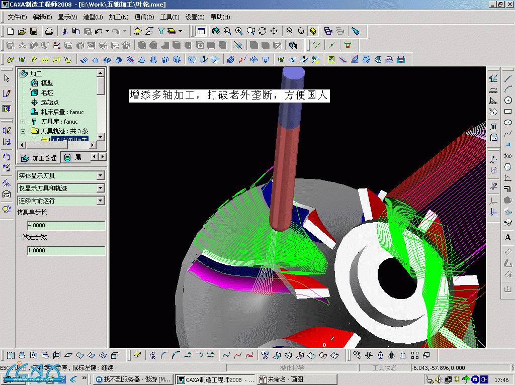515x386 pixels.
Task: Open the 实体显示刀具 dropdown
Action: pos(101,175)
